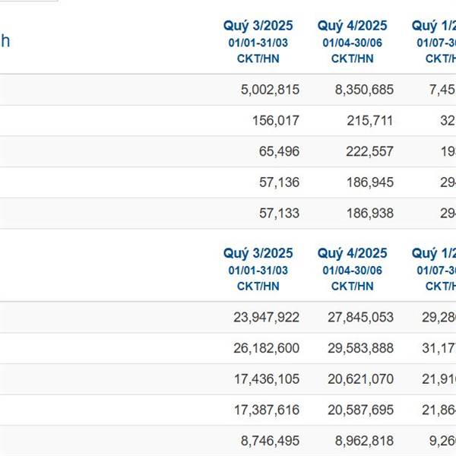Select the Quý 3/2025 header in lower table

pos(258,253)
